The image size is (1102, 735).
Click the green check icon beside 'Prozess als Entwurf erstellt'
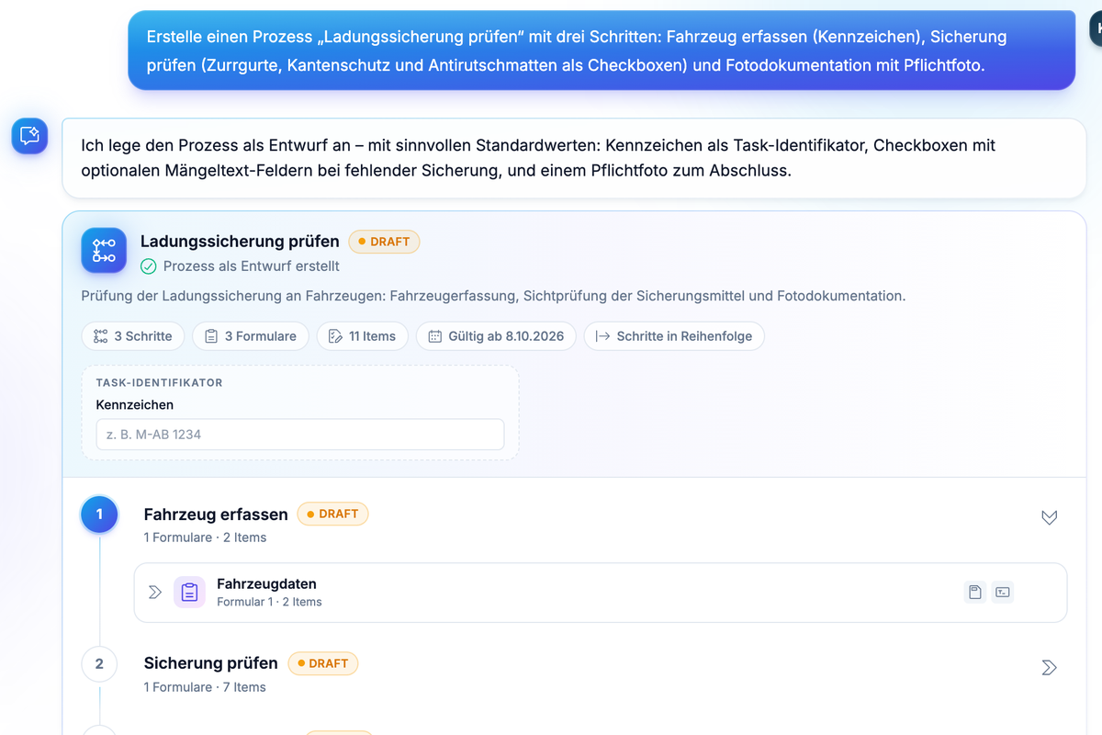pyautogui.click(x=149, y=266)
